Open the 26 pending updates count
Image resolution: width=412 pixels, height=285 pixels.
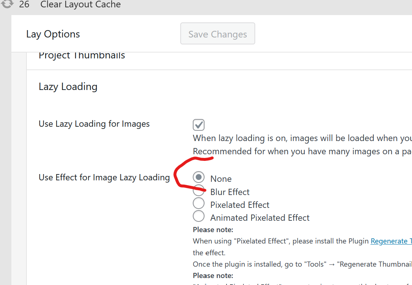24,5
